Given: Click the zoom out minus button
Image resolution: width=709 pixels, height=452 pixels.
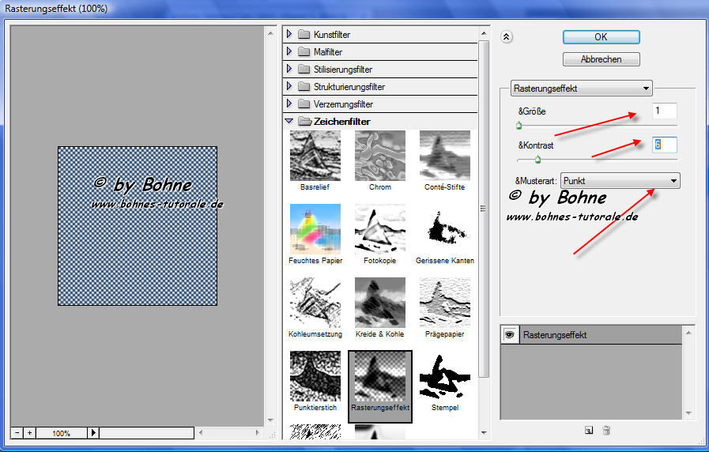Looking at the screenshot, I should pyautogui.click(x=17, y=433).
